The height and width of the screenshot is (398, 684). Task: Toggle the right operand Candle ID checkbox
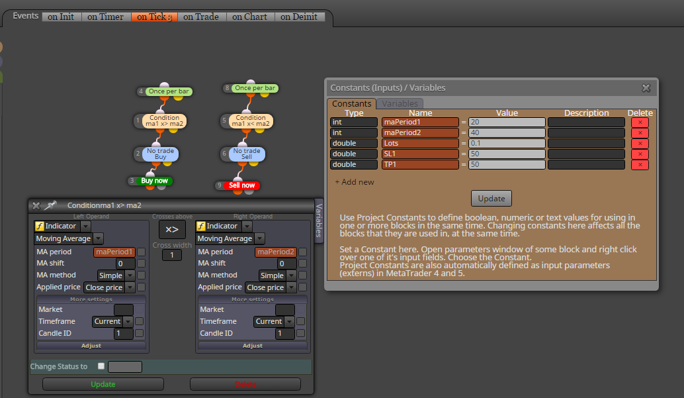pyautogui.click(x=300, y=333)
